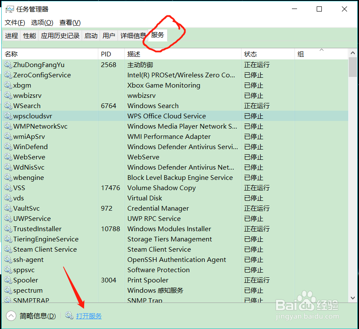Select the Software Protection description
359x329 pixels.
[x=159, y=270]
